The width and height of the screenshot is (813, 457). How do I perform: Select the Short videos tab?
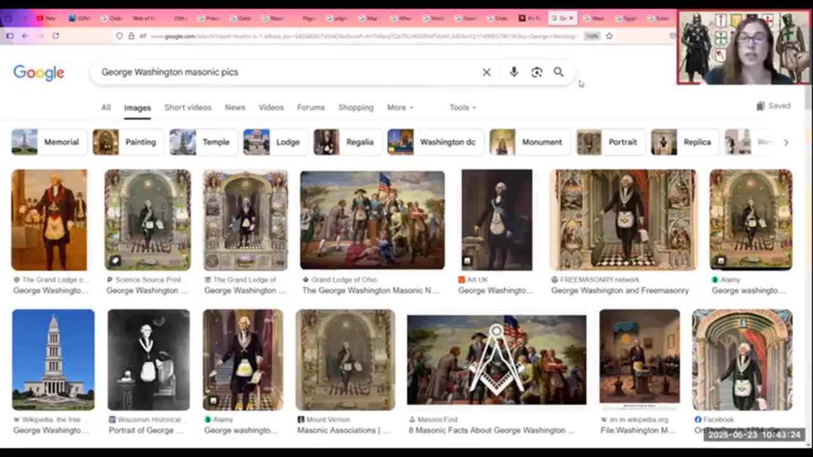(188, 107)
